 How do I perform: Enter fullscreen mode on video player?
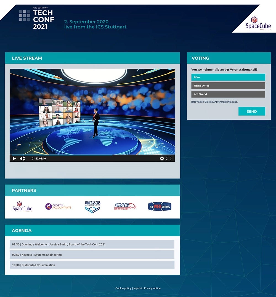click(169, 158)
